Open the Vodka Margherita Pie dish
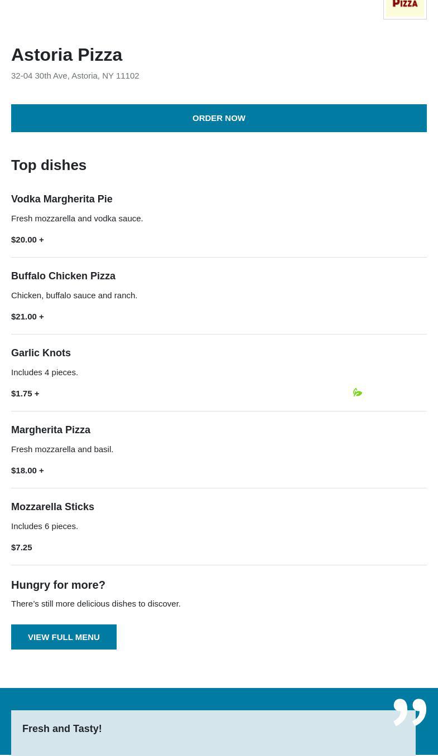 click(x=61, y=199)
